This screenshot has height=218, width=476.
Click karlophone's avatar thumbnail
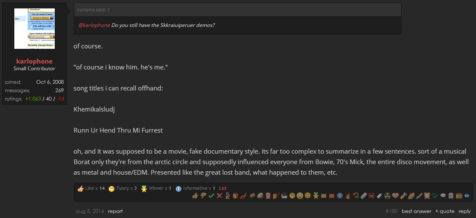coord(34,29)
